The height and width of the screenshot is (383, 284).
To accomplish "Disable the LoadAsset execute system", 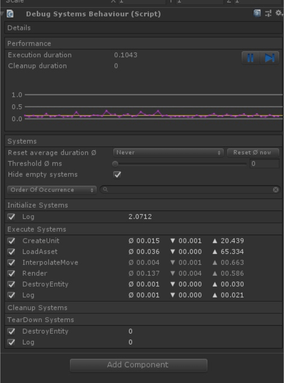I will click(11, 252).
